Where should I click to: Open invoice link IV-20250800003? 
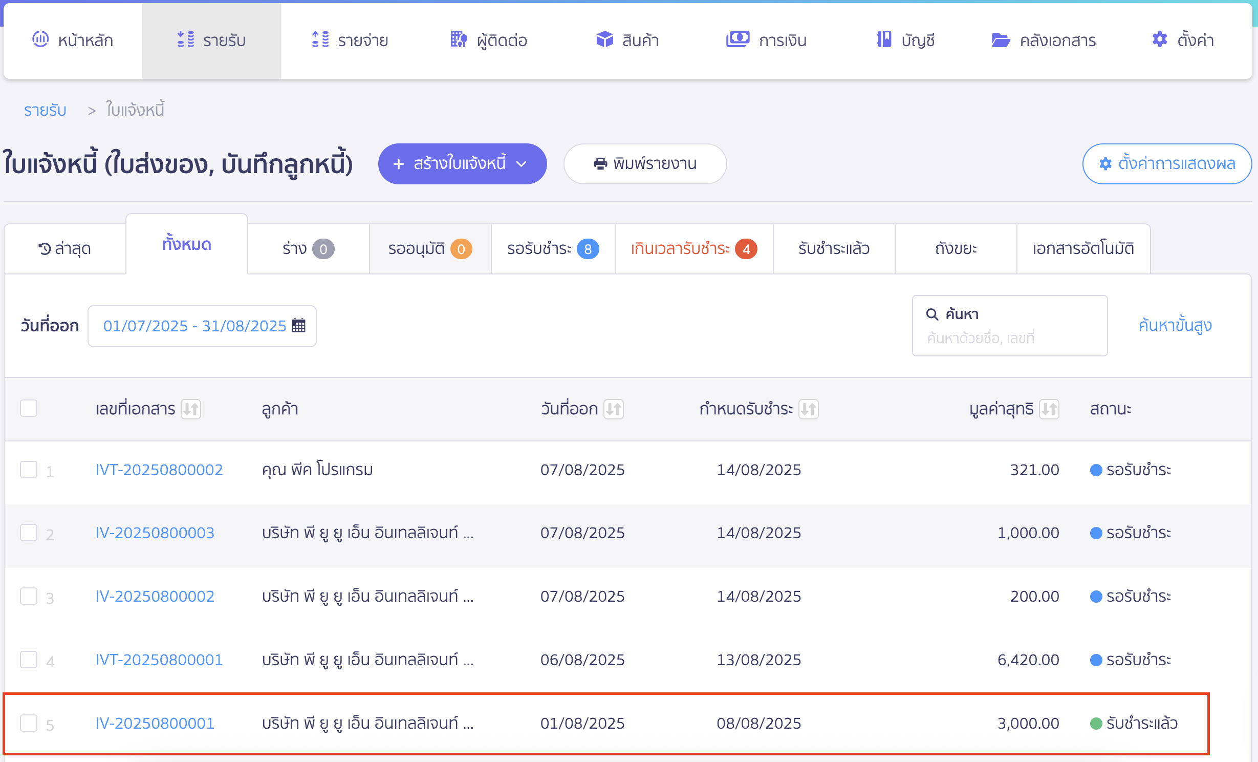point(155,533)
